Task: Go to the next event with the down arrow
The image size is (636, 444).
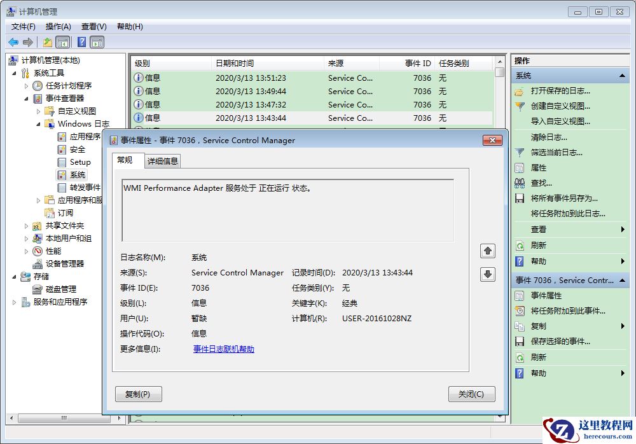Action: click(x=488, y=274)
